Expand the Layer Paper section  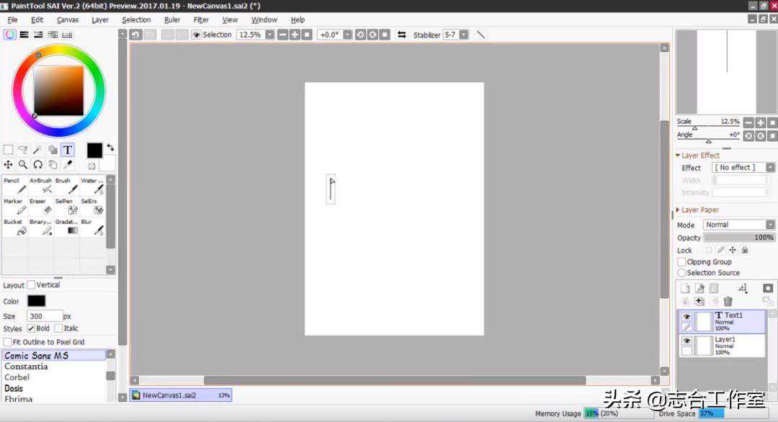click(x=678, y=210)
